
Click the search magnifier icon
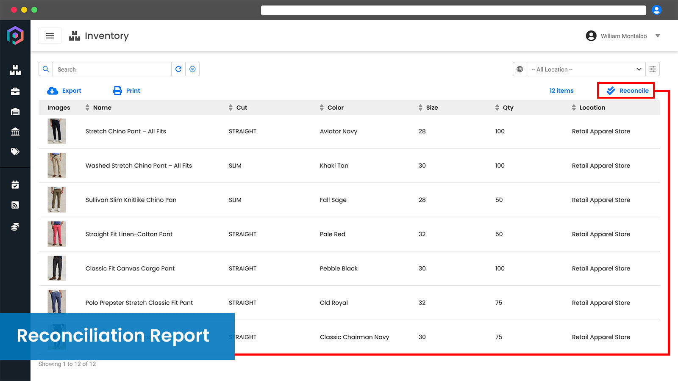click(46, 69)
